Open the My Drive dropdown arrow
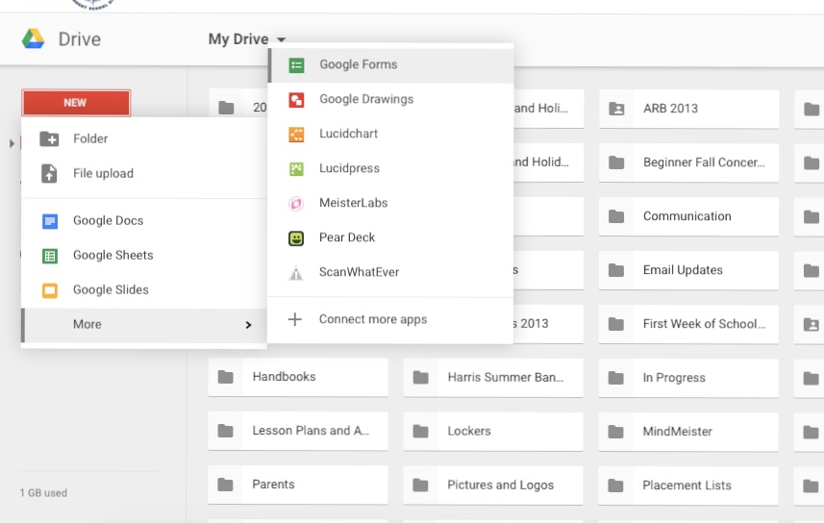This screenshot has width=824, height=523. [281, 40]
